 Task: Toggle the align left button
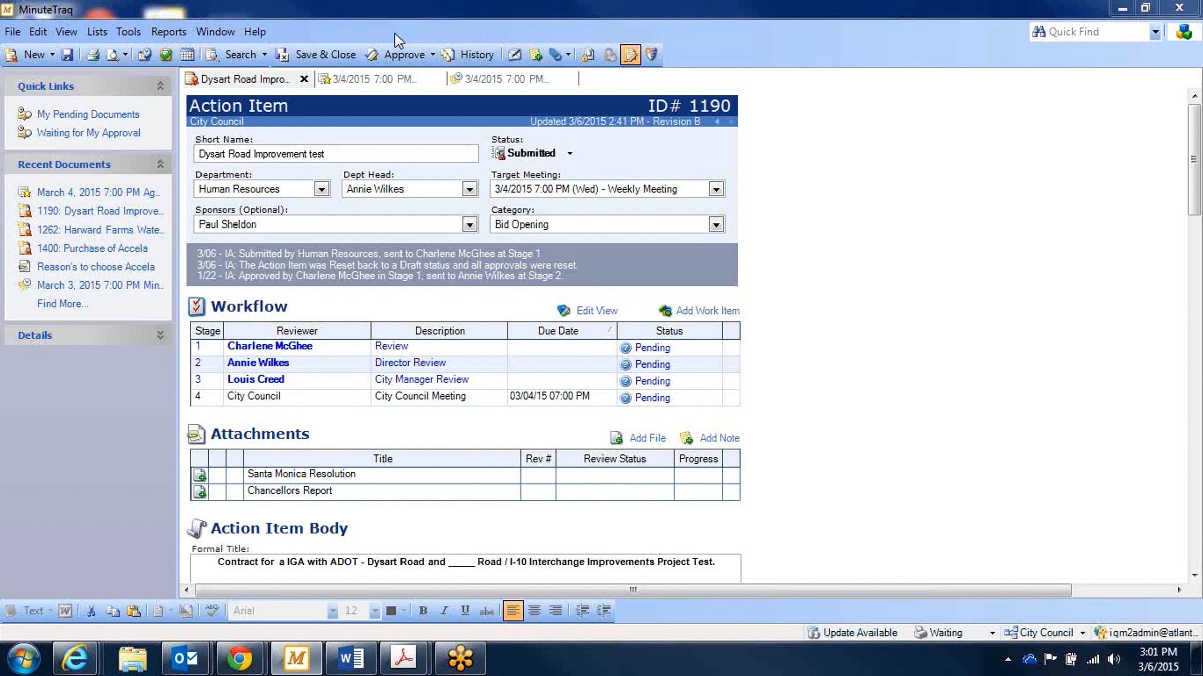tap(513, 610)
